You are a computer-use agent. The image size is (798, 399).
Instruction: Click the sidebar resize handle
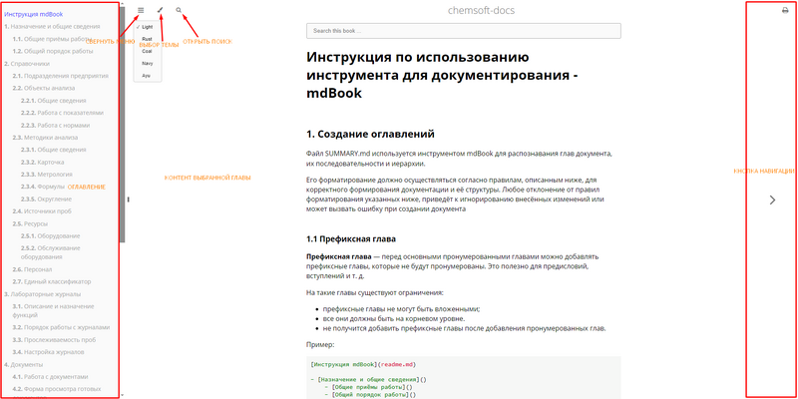point(129,199)
